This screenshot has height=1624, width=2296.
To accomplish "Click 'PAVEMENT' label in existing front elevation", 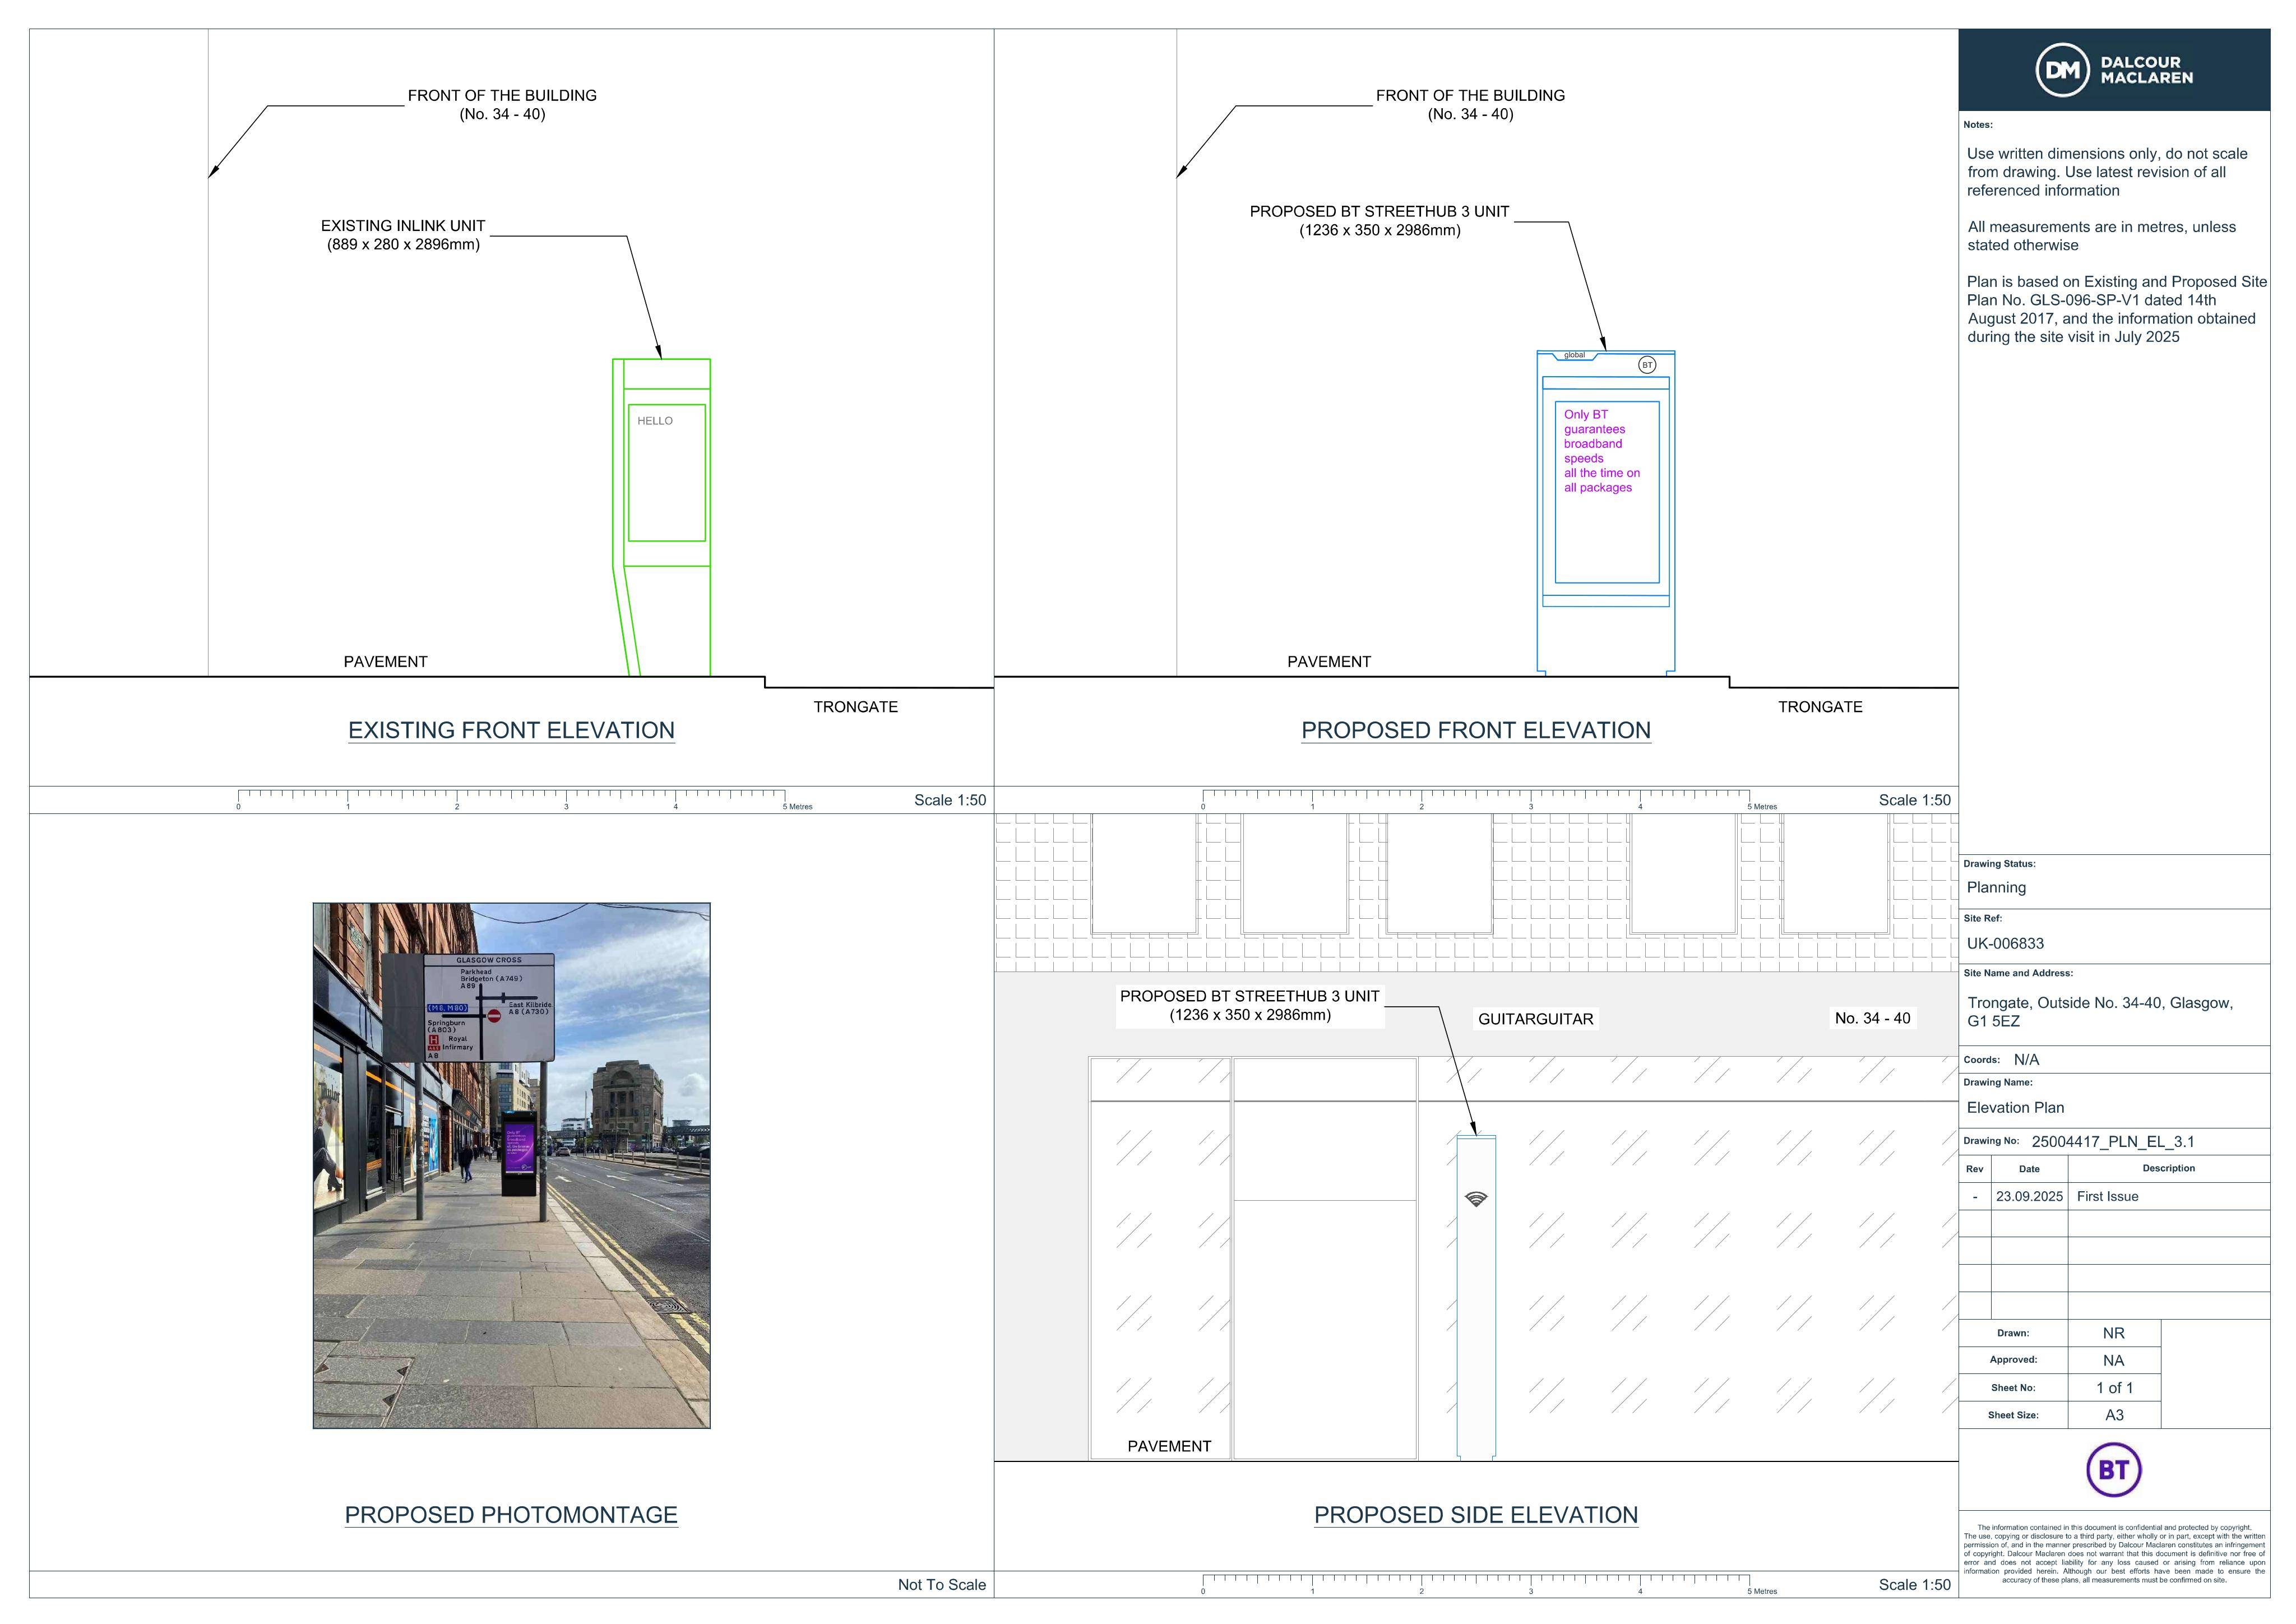I will tap(385, 662).
